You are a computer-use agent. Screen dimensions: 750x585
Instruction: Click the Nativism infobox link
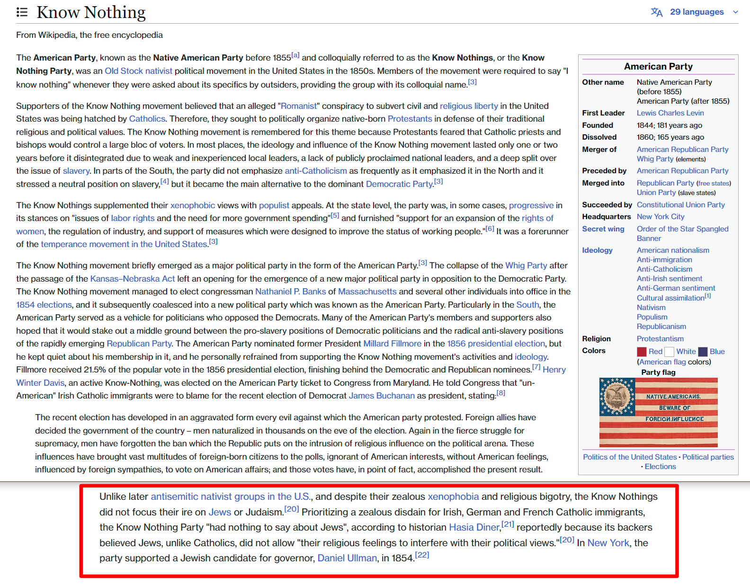coord(651,308)
